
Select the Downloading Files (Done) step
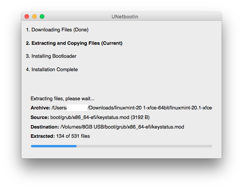point(57,30)
